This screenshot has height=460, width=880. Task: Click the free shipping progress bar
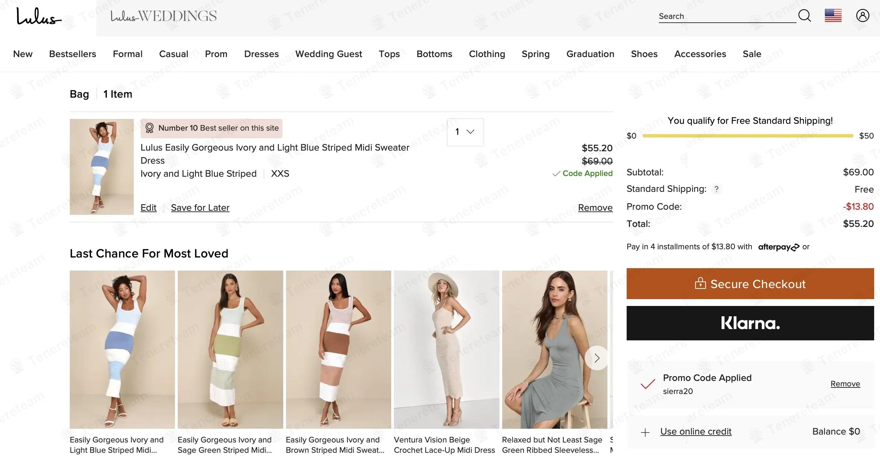748,136
